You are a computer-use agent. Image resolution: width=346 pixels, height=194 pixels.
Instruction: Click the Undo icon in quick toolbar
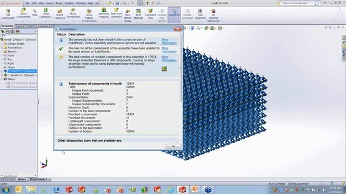pyautogui.click(x=132, y=3)
